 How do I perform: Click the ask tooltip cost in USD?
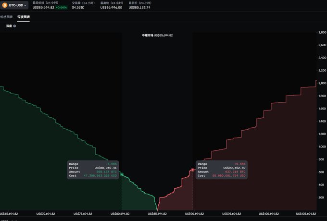click(229, 176)
